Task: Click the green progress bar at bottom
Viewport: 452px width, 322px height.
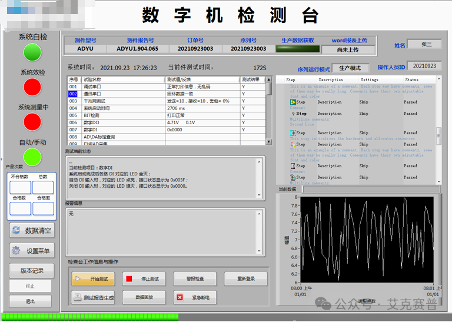Action: 90,317
